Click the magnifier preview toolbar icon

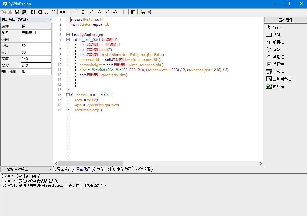[149, 12]
